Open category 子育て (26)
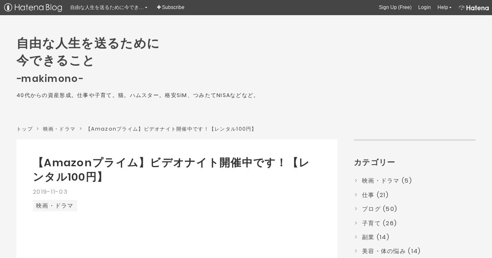The height and width of the screenshot is (258, 492). point(379,223)
